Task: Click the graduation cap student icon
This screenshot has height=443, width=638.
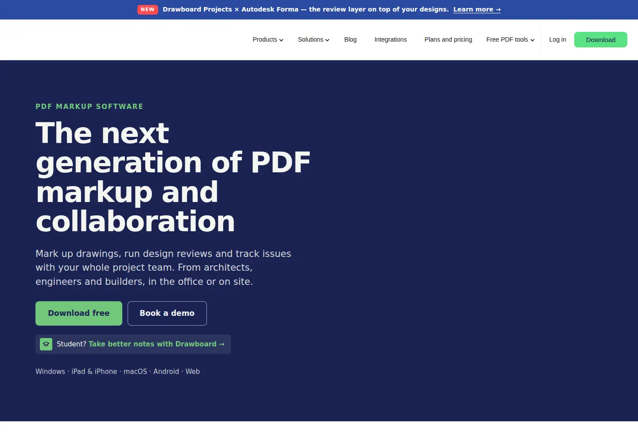Action: pos(46,344)
